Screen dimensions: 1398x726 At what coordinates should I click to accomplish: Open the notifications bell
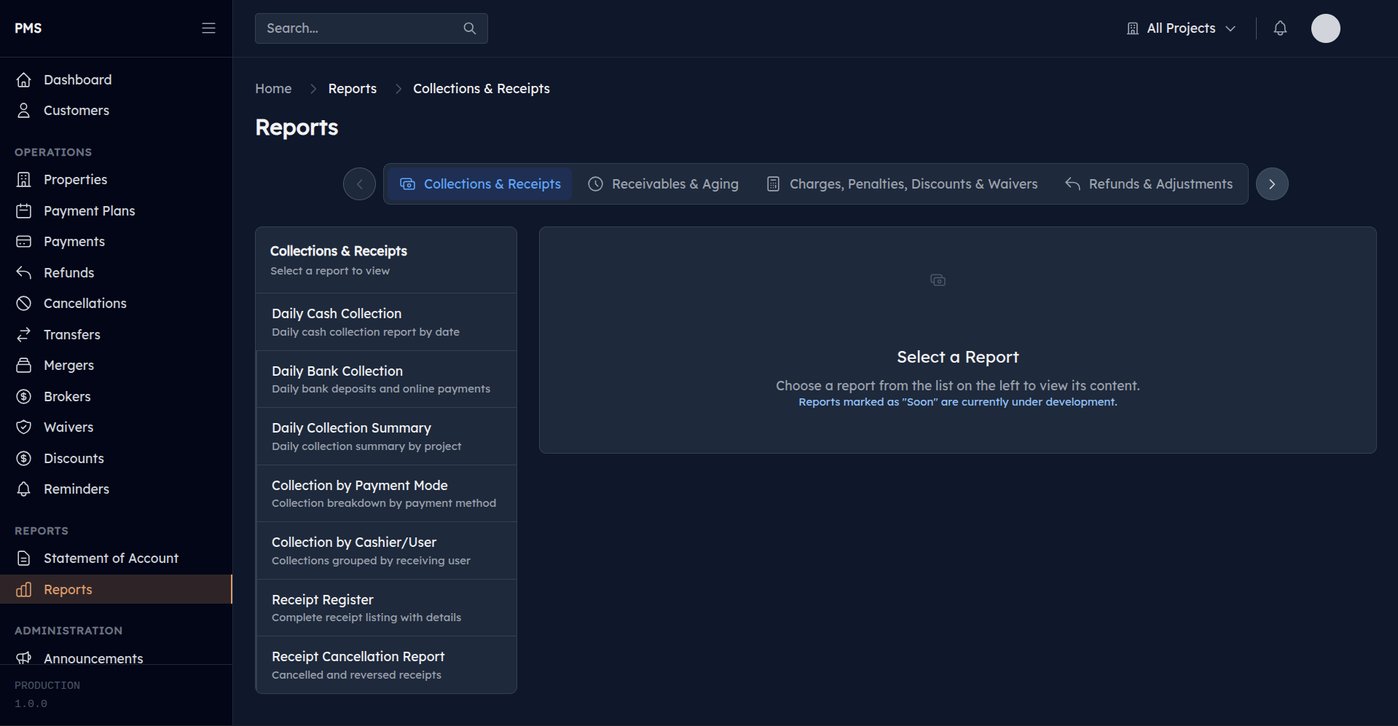(1281, 28)
